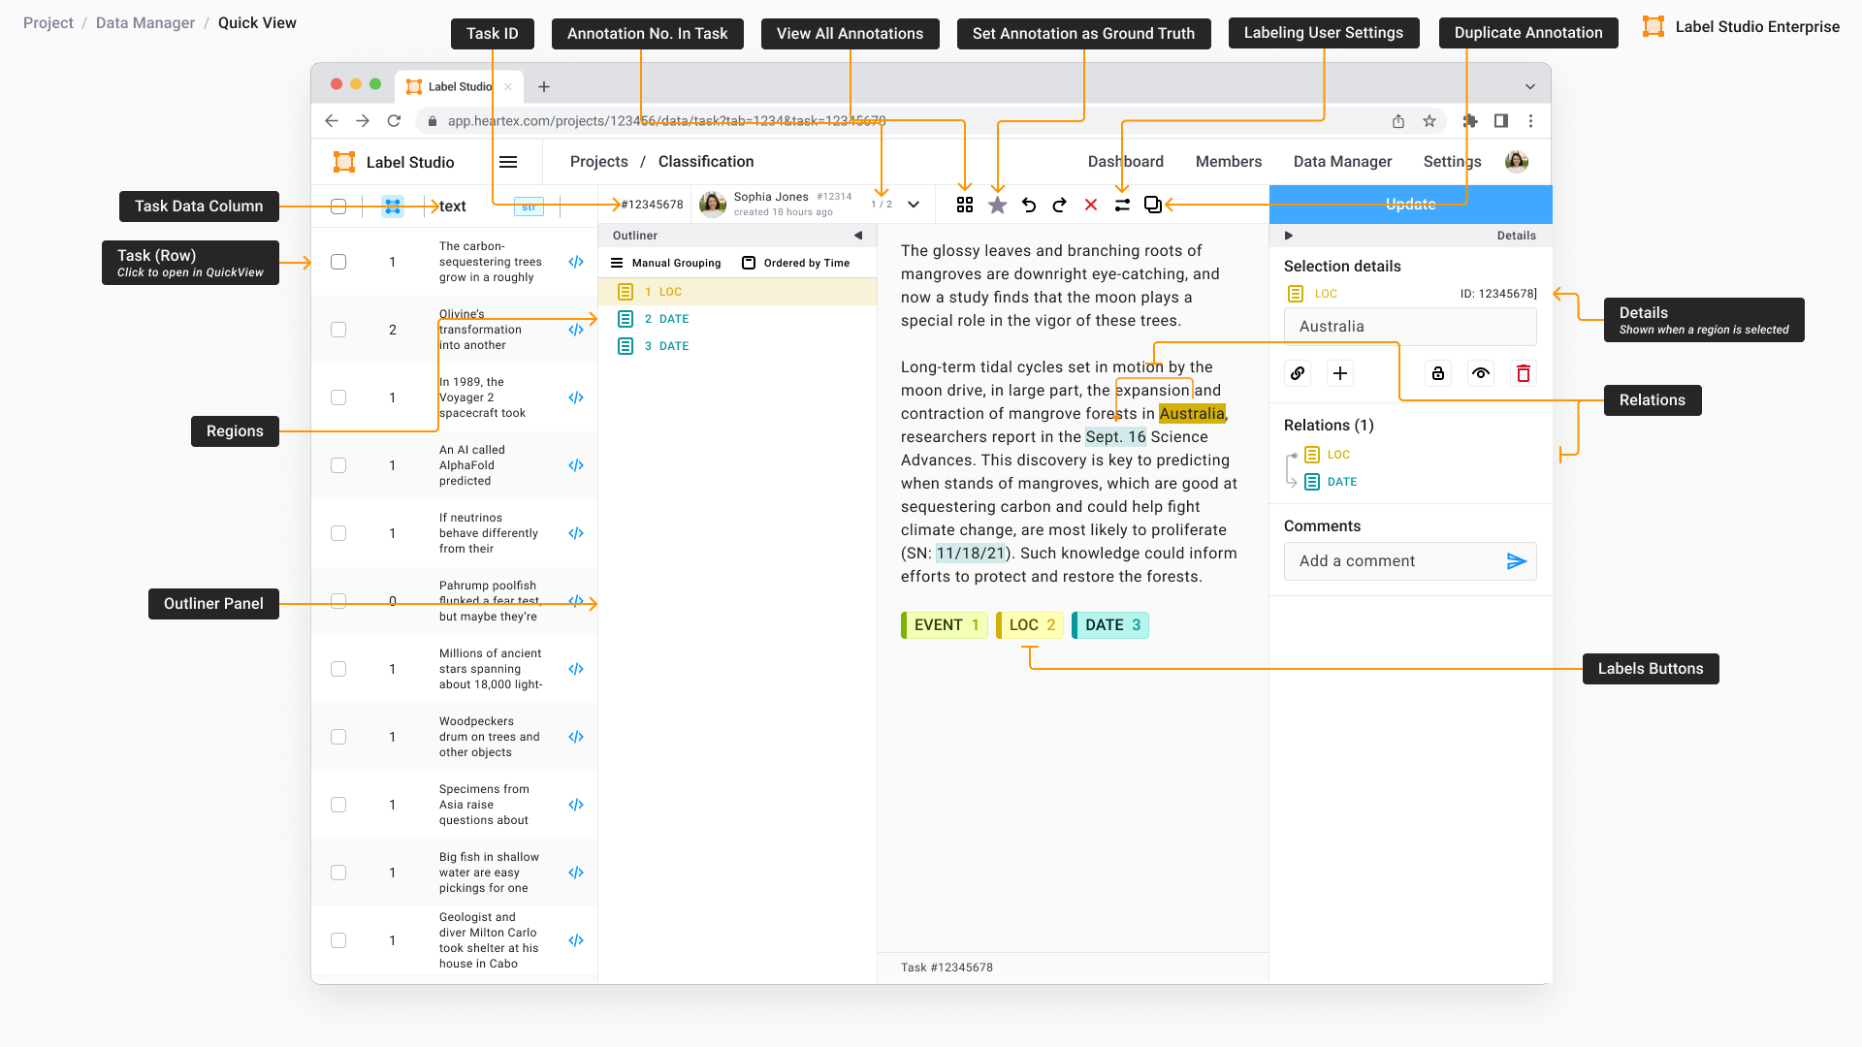Duplicate the current annotation

[x=1152, y=205]
